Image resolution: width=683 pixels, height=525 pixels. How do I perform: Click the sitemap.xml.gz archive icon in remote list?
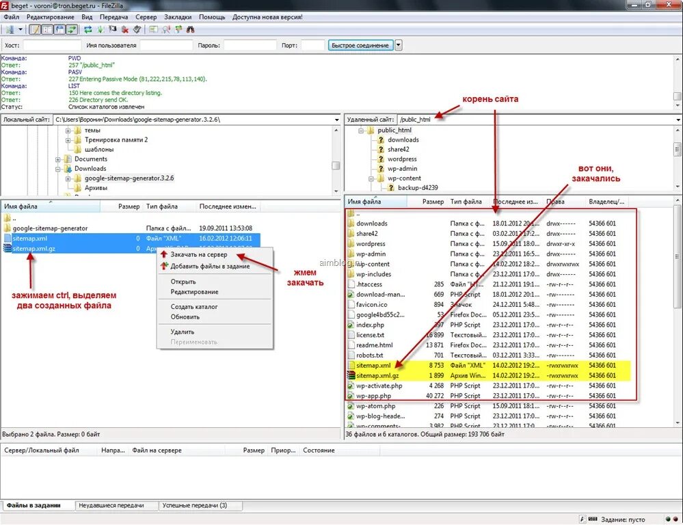351,375
